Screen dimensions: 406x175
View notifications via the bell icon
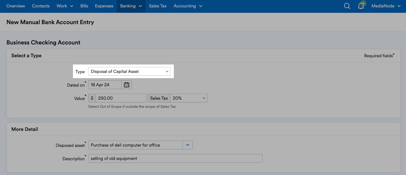pyautogui.click(x=361, y=5)
